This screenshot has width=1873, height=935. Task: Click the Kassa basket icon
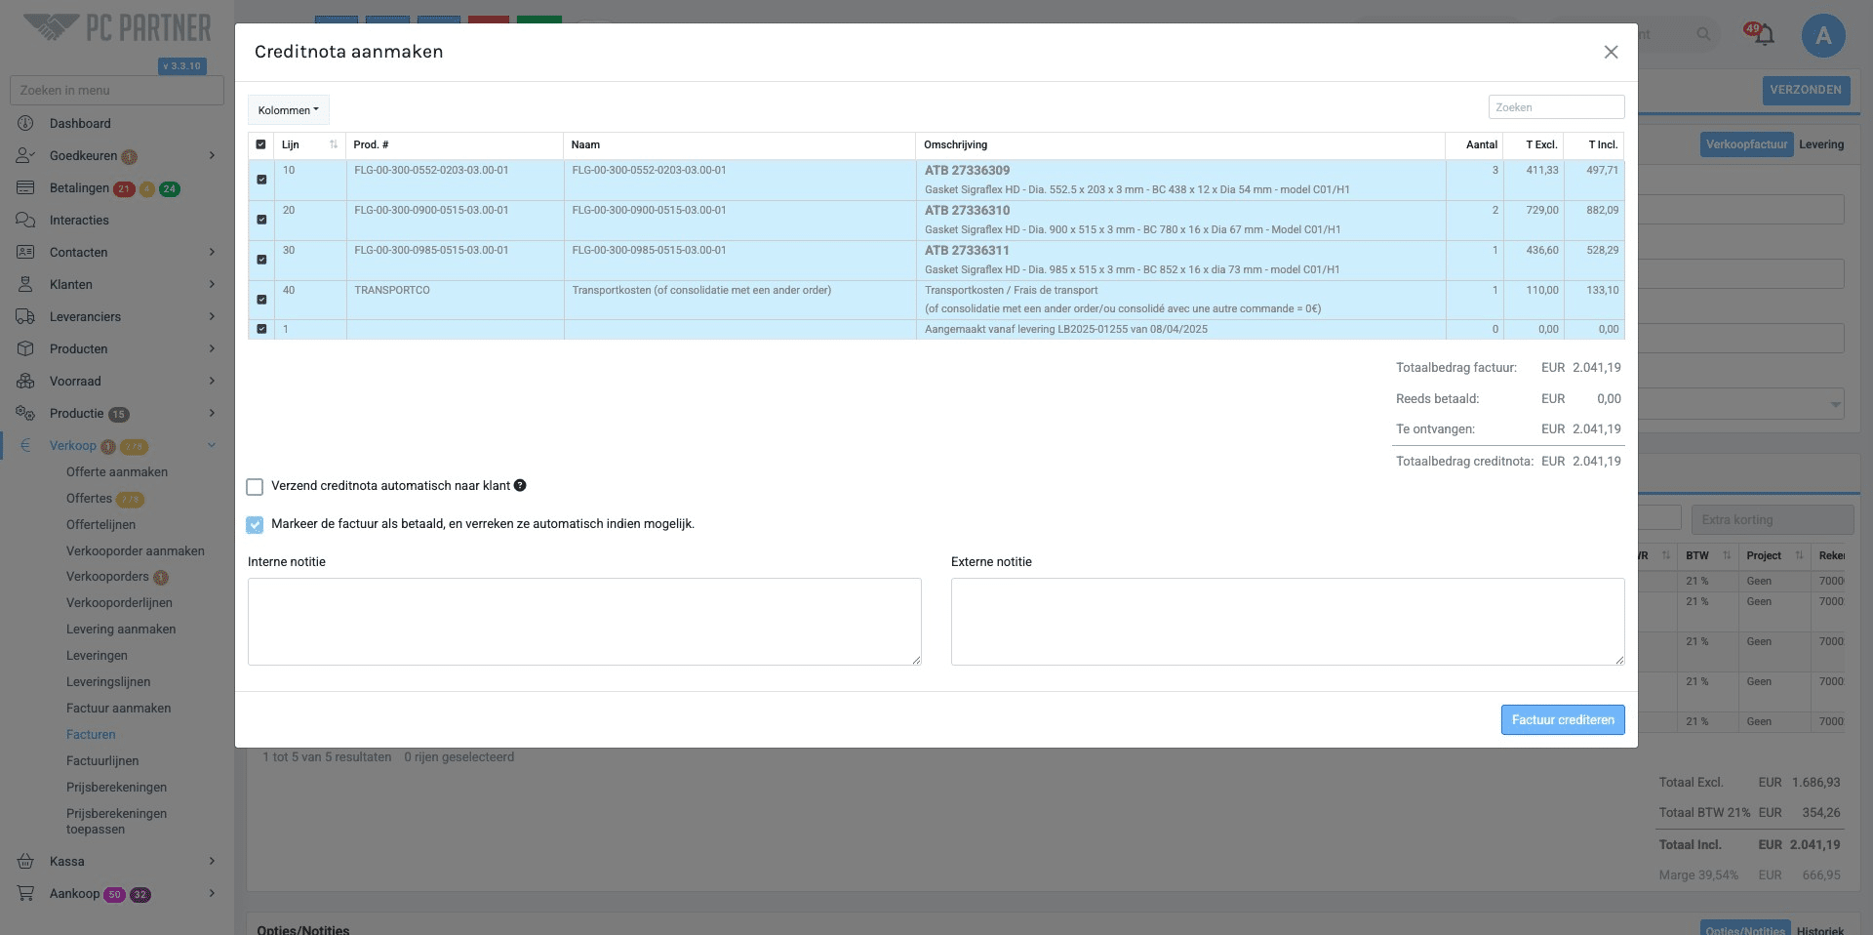(x=25, y=861)
